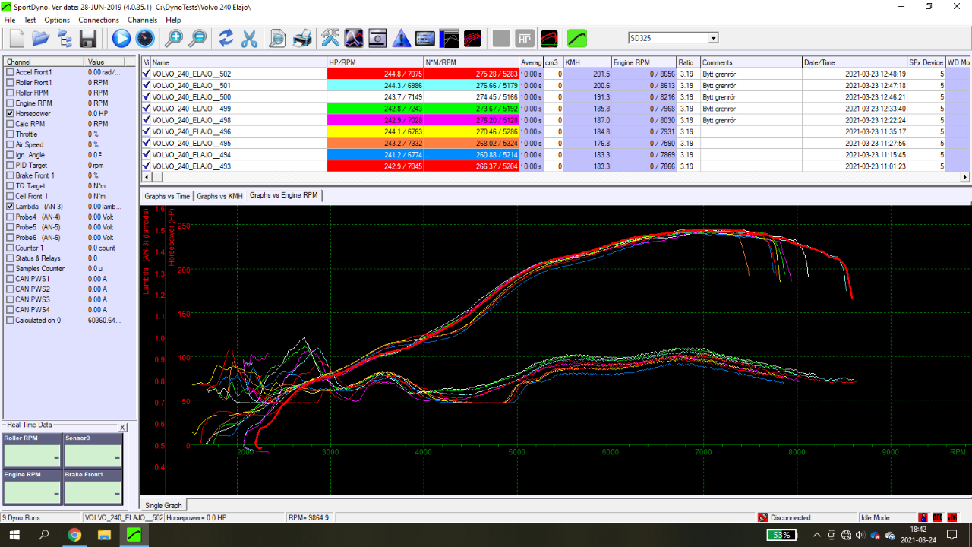972x547 pixels.
Task: Toggle visibility of run VOLVO_240_ELAJO__496
Action: click(x=147, y=131)
